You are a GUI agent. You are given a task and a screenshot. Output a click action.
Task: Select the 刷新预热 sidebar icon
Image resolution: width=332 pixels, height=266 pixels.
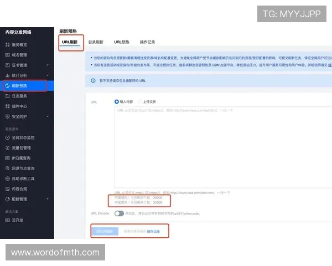pyautogui.click(x=7, y=86)
